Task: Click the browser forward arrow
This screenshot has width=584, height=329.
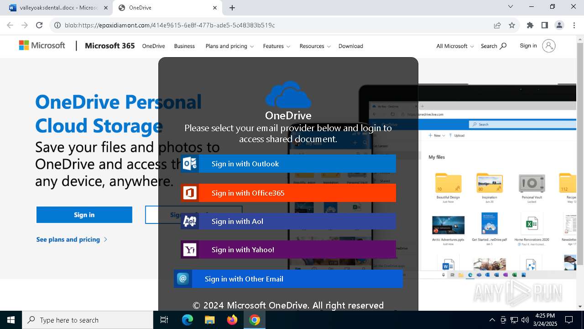Action: tap(25, 25)
